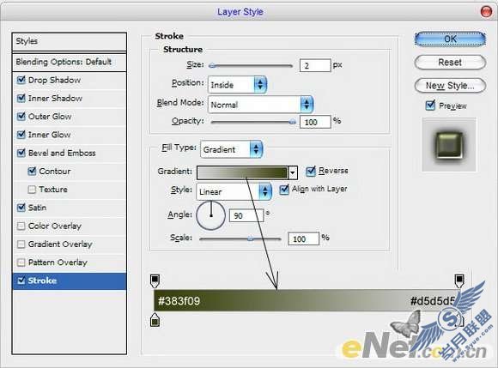The width and height of the screenshot is (498, 368).
Task: Select the Stroke style label
Action: tap(42, 281)
